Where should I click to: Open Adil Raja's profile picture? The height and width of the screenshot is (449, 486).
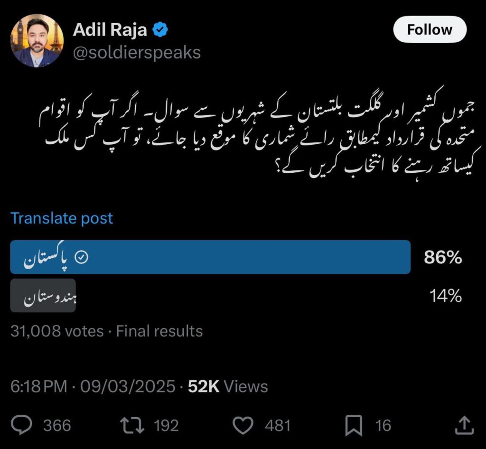point(37,40)
